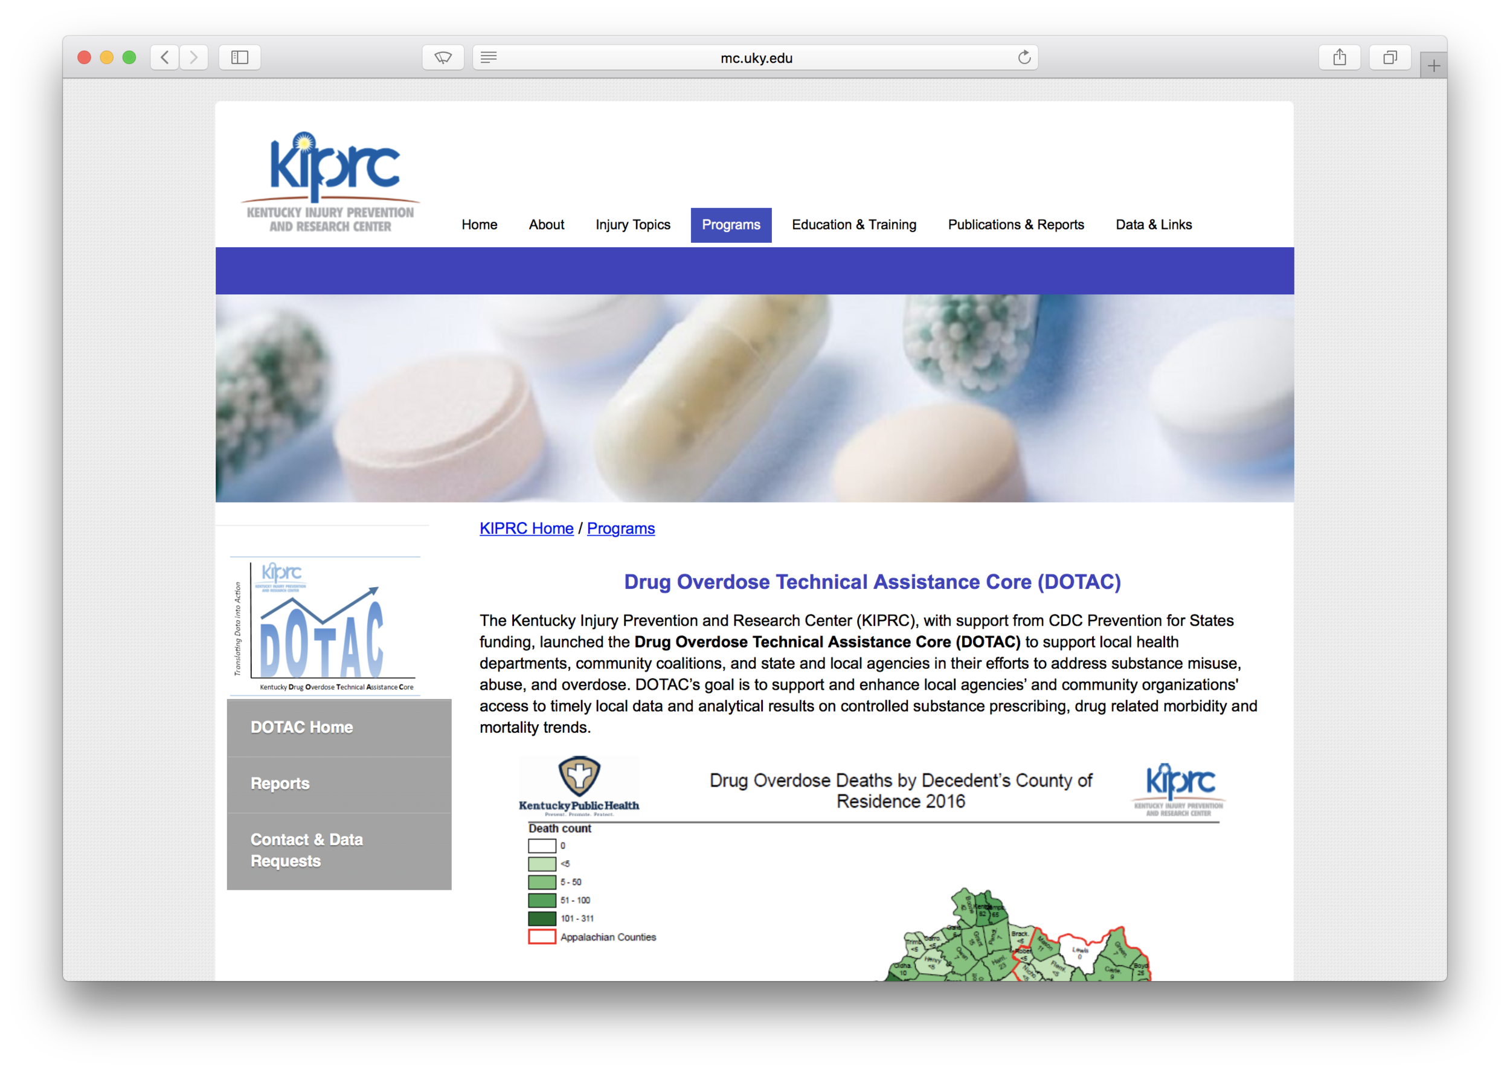Open Publications & Reports menu item

coord(1016,225)
